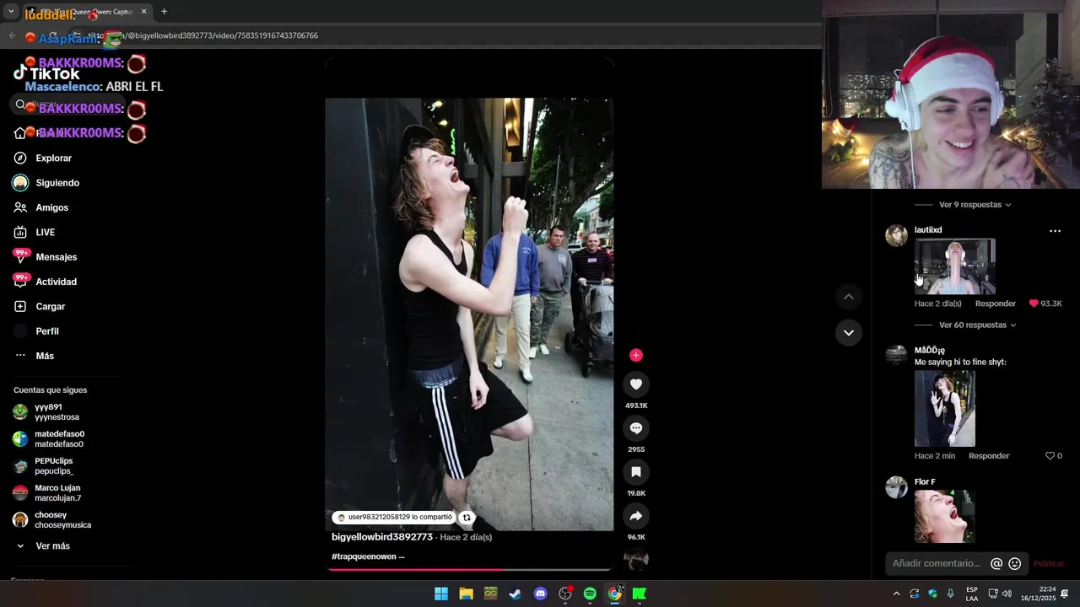Open Marco Lujan account from followed list
Viewport: 1080px width, 607px height.
57,493
